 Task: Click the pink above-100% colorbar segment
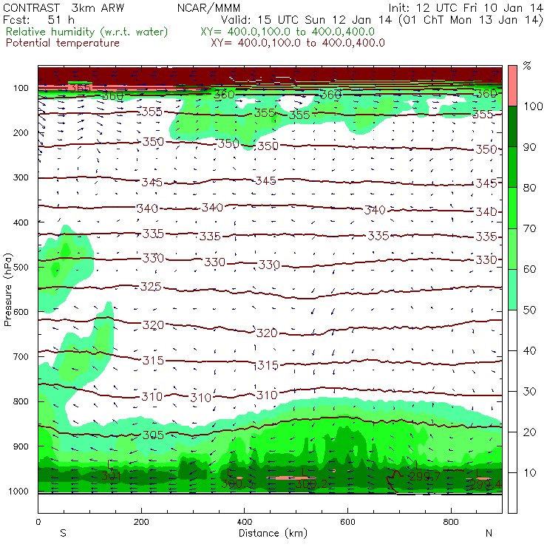512,86
